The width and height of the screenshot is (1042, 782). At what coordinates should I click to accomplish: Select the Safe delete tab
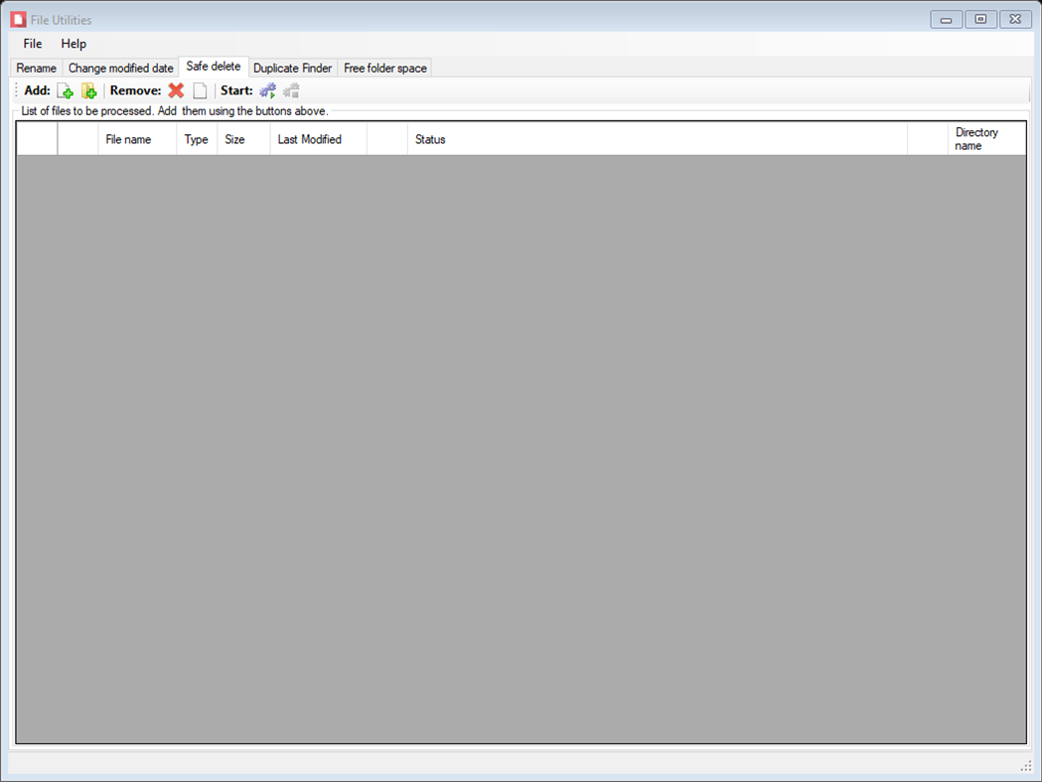214,67
